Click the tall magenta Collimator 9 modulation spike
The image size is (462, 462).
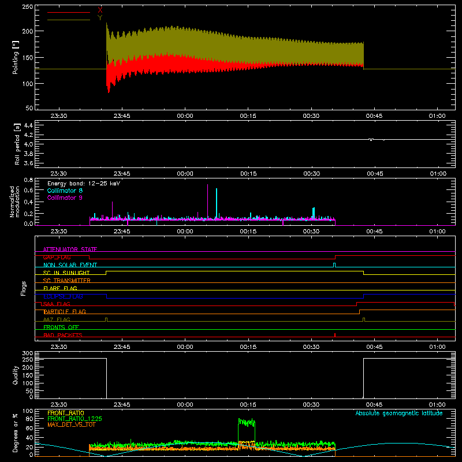208,202
